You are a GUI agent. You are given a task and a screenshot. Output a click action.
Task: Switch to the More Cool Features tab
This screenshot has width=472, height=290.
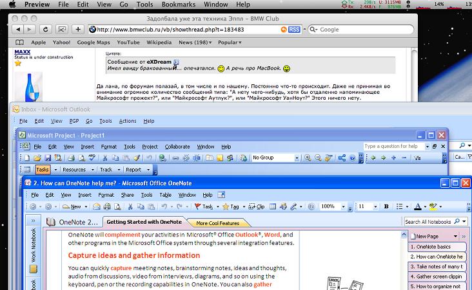pos(218,223)
